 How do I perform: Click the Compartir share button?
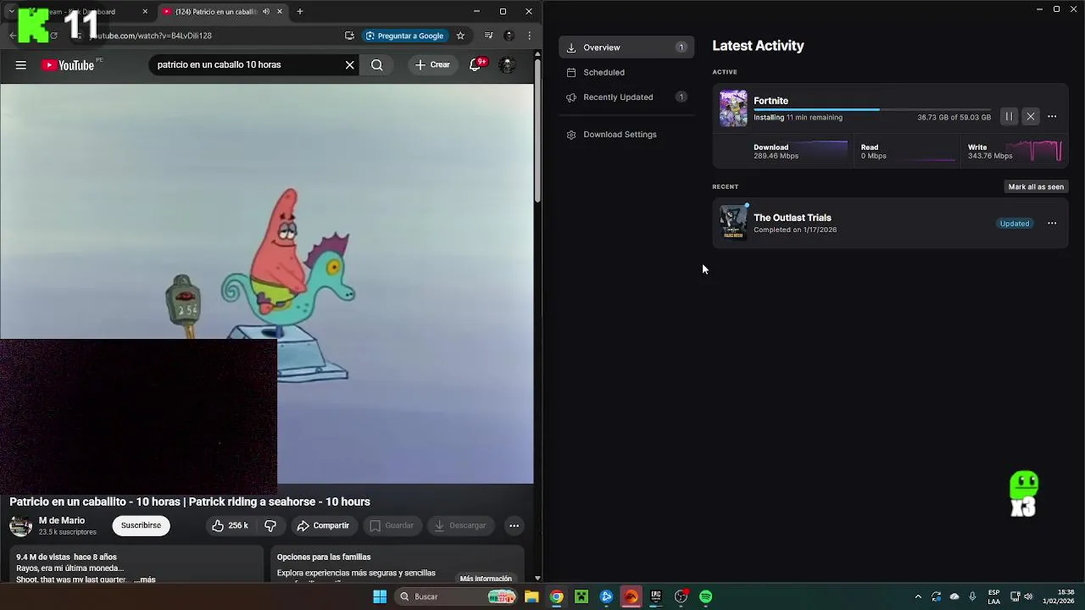[x=323, y=526]
